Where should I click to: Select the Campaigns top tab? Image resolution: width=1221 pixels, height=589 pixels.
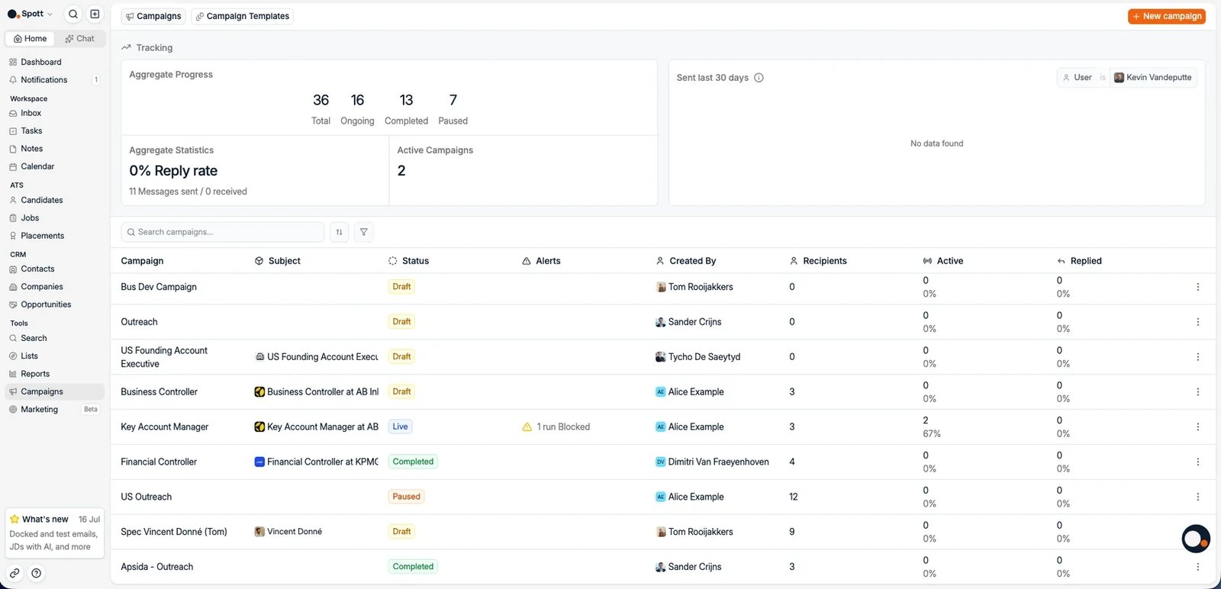coord(153,16)
